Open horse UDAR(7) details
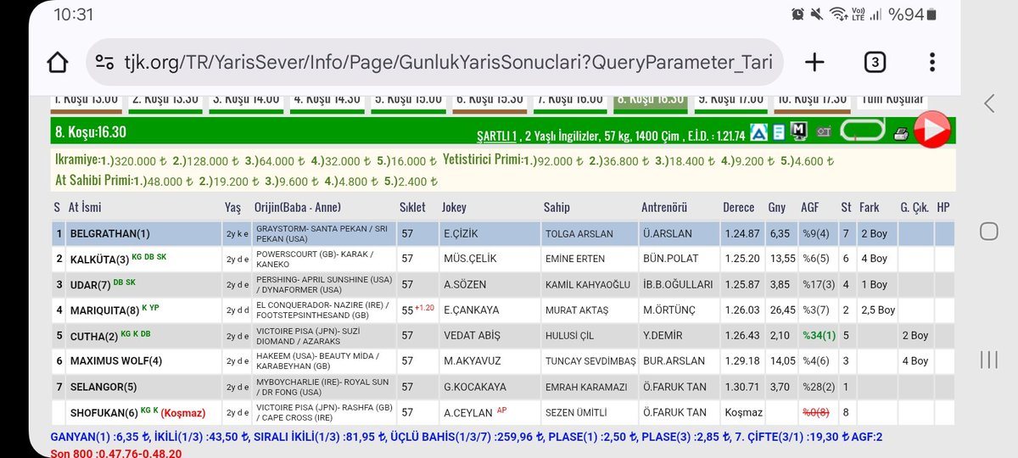This screenshot has width=1018, height=458. click(x=89, y=285)
